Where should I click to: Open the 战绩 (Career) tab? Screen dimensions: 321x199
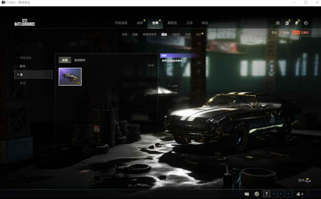(140, 23)
